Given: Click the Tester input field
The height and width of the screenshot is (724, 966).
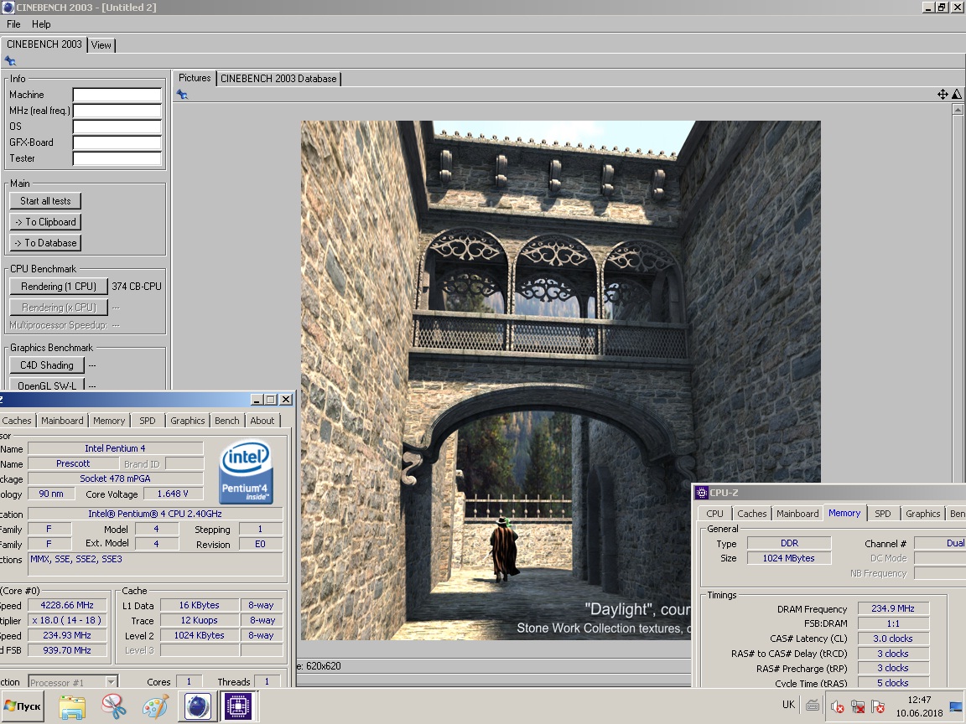Looking at the screenshot, I should (117, 158).
